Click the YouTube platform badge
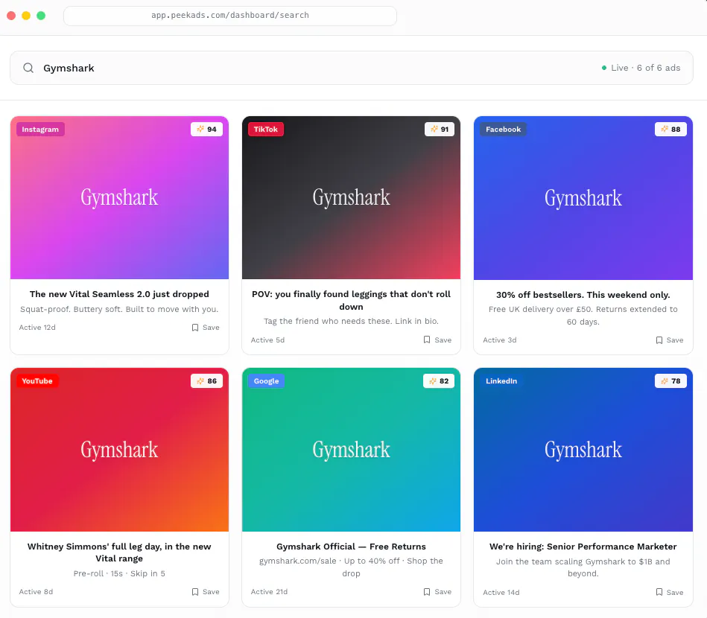Image resolution: width=707 pixels, height=618 pixels. [x=37, y=380]
